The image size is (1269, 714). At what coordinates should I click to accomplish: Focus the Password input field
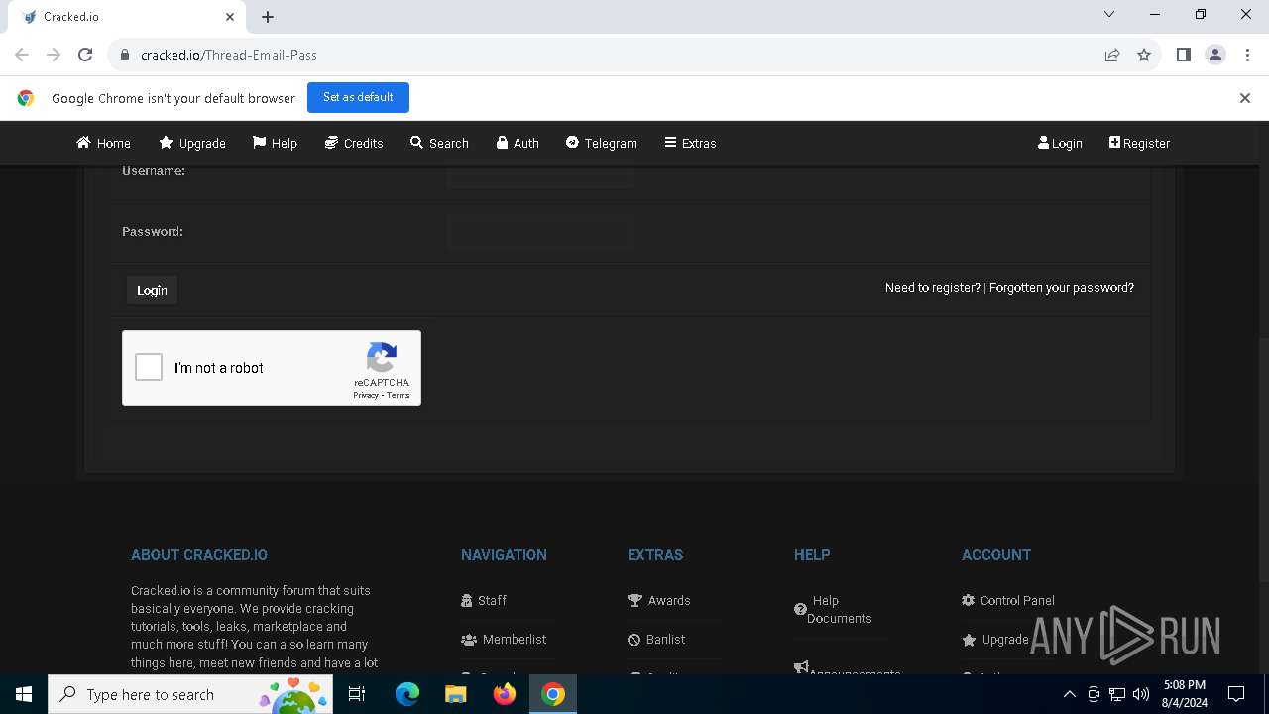click(x=539, y=232)
